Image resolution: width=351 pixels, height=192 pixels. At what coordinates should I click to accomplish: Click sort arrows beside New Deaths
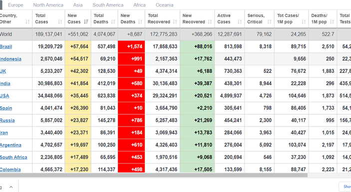click(x=140, y=21)
